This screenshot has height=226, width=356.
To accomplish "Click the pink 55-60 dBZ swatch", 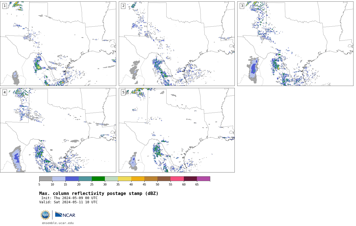I will (177, 179).
